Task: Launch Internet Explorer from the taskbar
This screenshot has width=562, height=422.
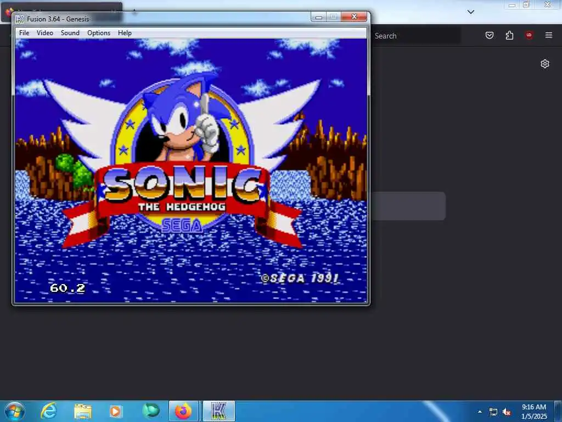Action: pyautogui.click(x=49, y=411)
